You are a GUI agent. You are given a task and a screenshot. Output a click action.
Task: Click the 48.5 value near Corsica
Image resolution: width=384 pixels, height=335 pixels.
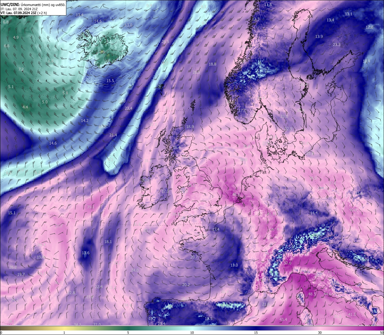[312, 294]
